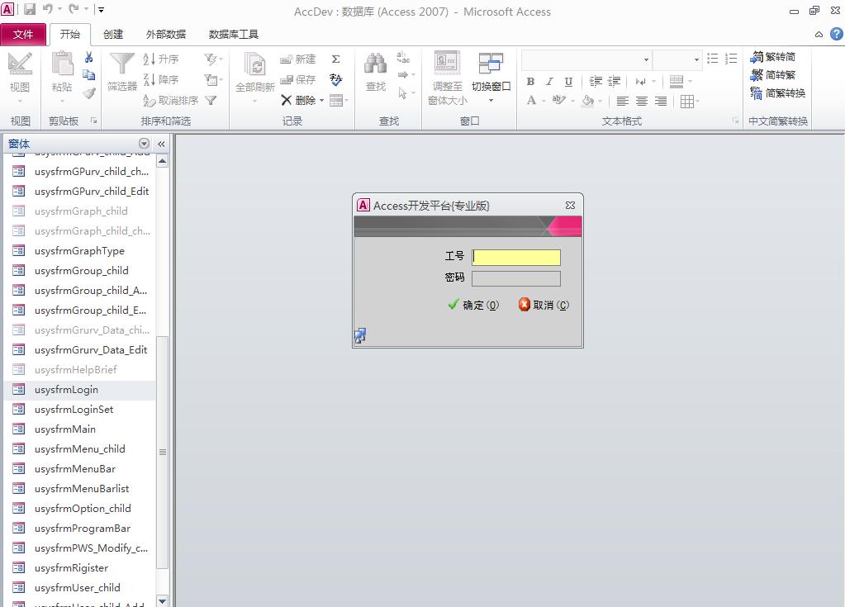845x607 pixels.
Task: Convert text with 简转繁
Action: pos(773,75)
